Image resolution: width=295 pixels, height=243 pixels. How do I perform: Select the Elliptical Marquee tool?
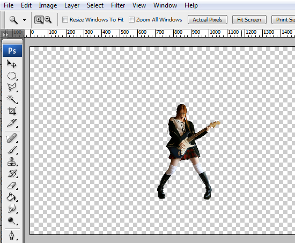12,76
